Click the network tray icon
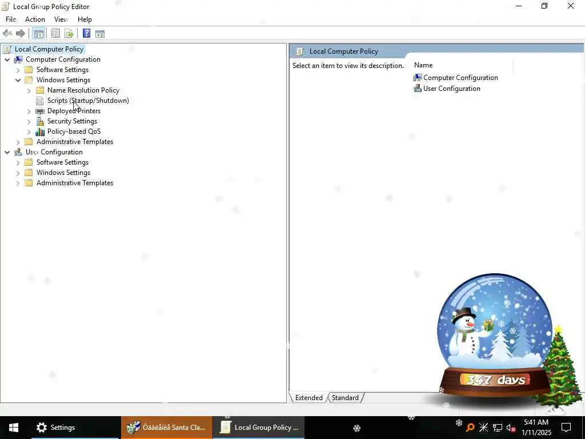 pos(498,428)
